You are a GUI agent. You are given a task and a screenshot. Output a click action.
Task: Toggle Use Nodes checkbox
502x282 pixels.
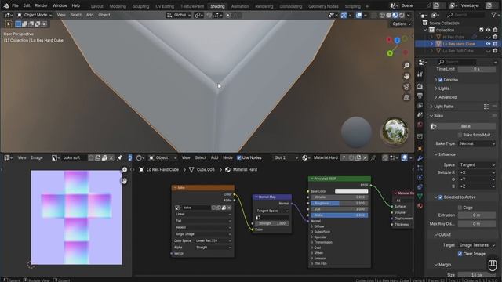pyautogui.click(x=238, y=157)
